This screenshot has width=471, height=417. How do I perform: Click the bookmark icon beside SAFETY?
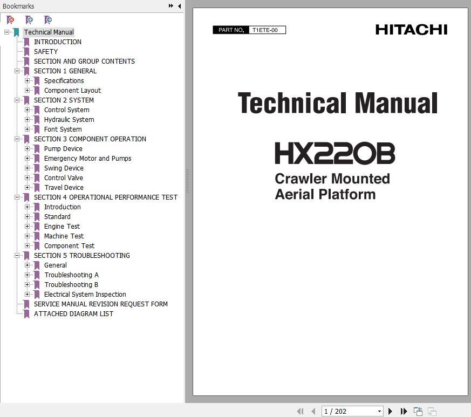pos(27,52)
